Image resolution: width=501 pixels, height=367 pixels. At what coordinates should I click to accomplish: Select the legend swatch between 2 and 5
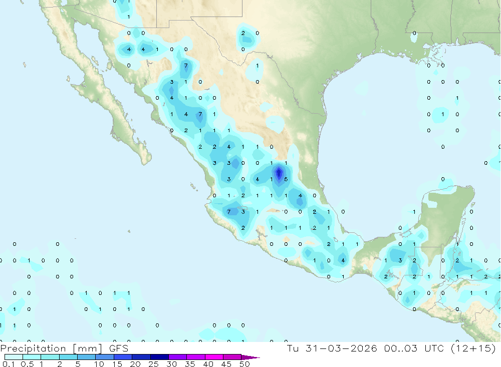(x=68, y=357)
